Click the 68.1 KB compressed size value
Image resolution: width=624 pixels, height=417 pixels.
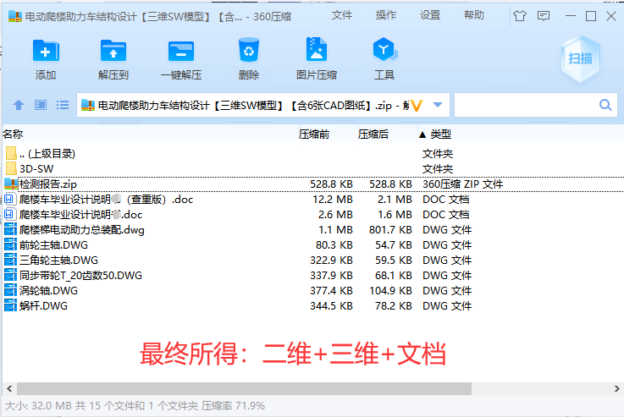(393, 276)
